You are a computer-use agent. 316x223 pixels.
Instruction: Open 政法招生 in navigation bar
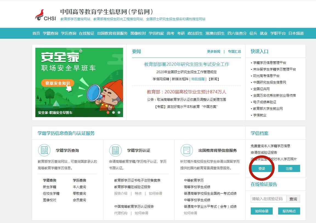point(195,33)
